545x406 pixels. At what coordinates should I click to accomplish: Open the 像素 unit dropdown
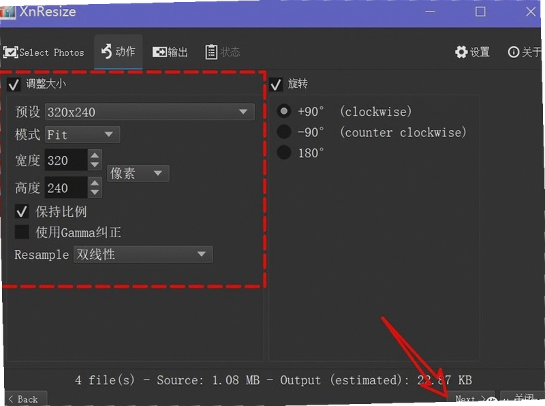[138, 173]
